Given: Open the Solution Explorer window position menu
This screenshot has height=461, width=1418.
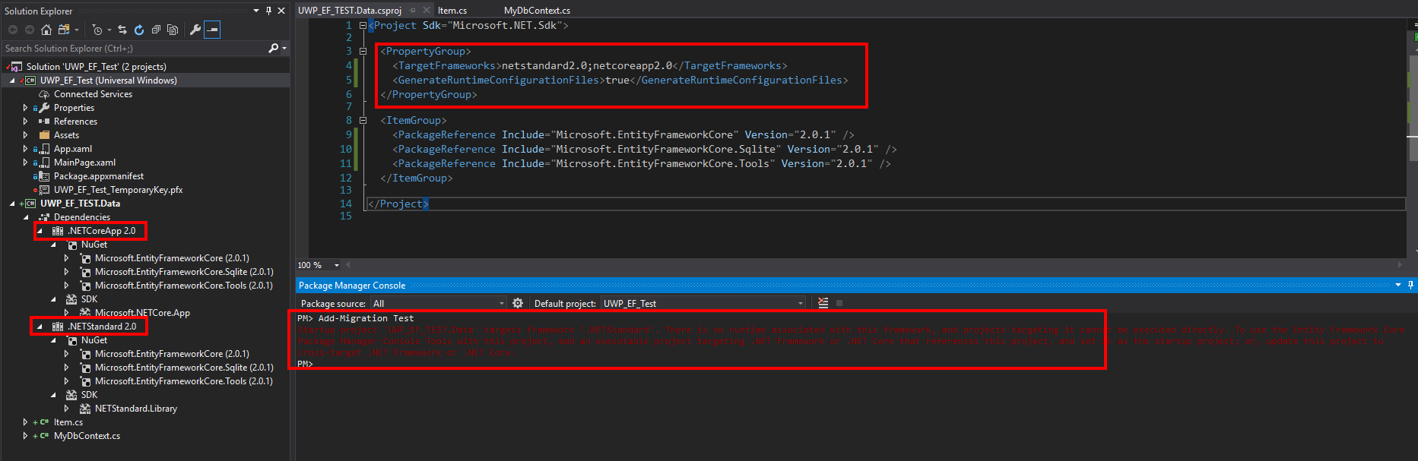Looking at the screenshot, I should click(x=256, y=11).
